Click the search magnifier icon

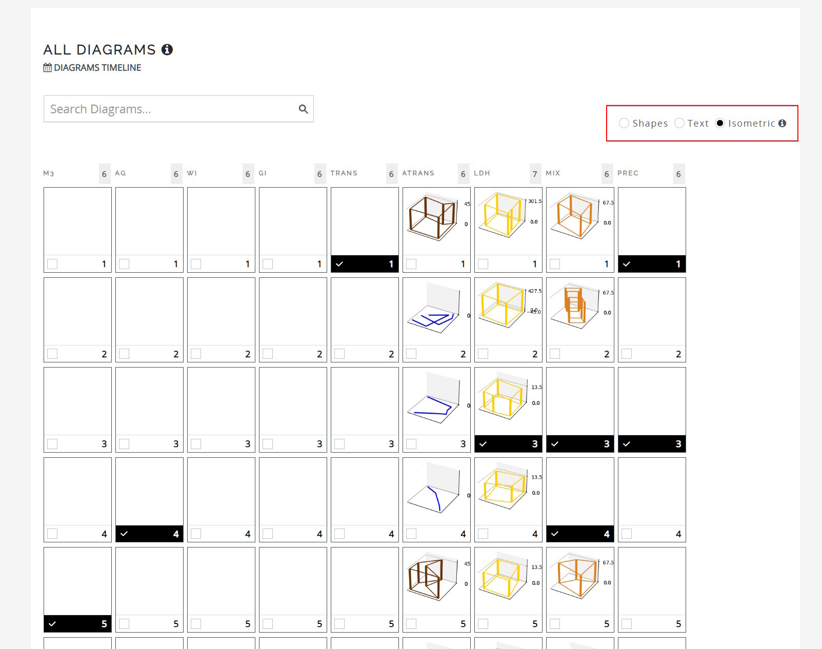coord(303,109)
